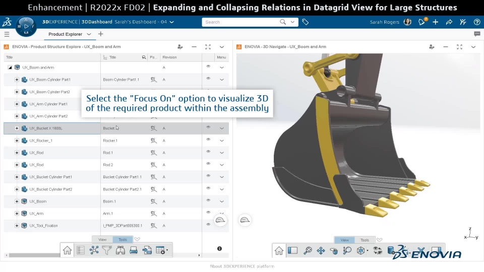Toggle the side panel icon in 3D toolbar

(292, 250)
